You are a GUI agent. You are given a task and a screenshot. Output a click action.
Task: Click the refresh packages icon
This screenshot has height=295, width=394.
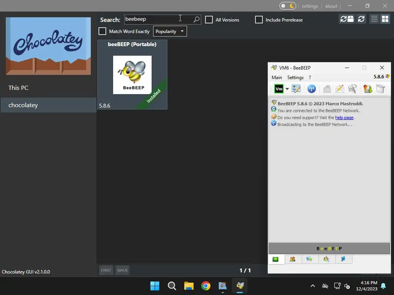pyautogui.click(x=361, y=19)
